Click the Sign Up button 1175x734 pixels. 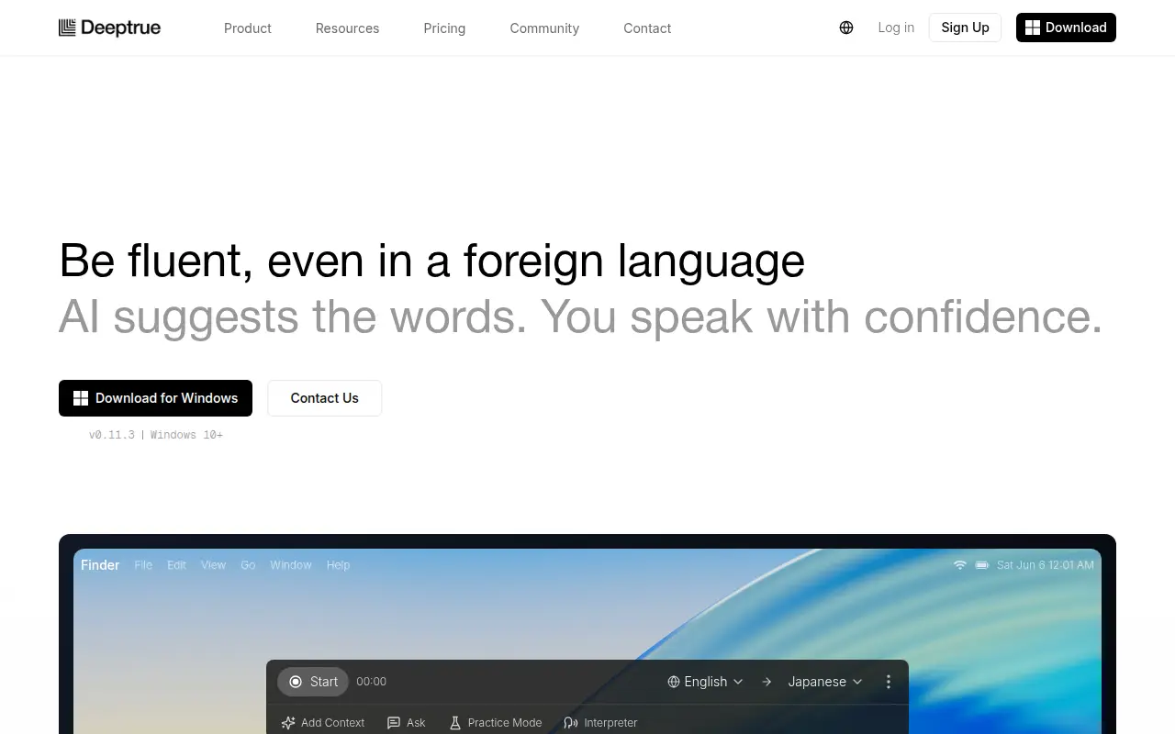tap(965, 28)
